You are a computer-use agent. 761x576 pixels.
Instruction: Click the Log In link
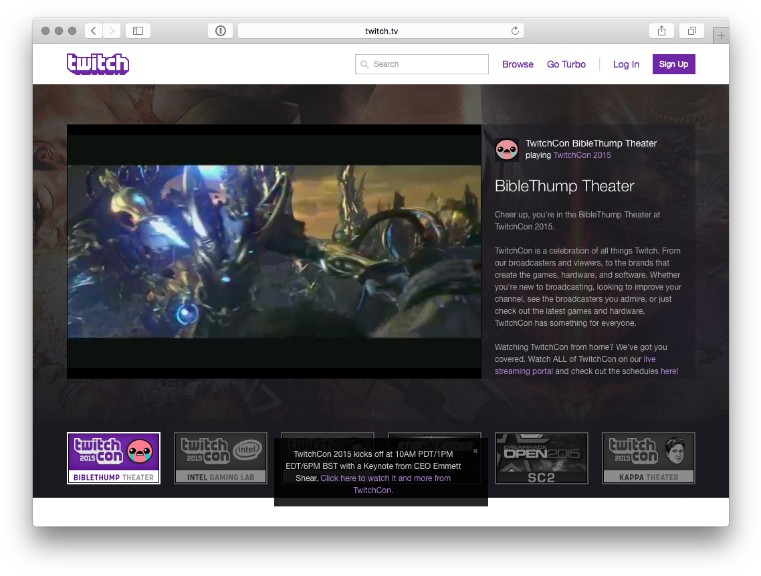pyautogui.click(x=626, y=64)
